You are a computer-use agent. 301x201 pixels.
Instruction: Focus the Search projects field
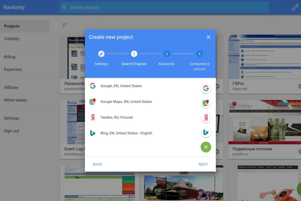[164, 8]
